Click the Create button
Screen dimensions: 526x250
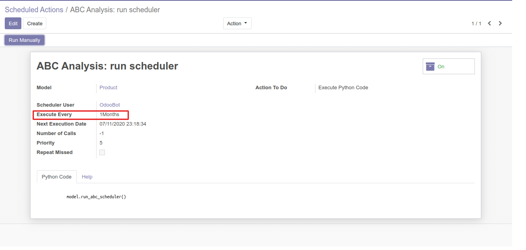click(x=35, y=23)
